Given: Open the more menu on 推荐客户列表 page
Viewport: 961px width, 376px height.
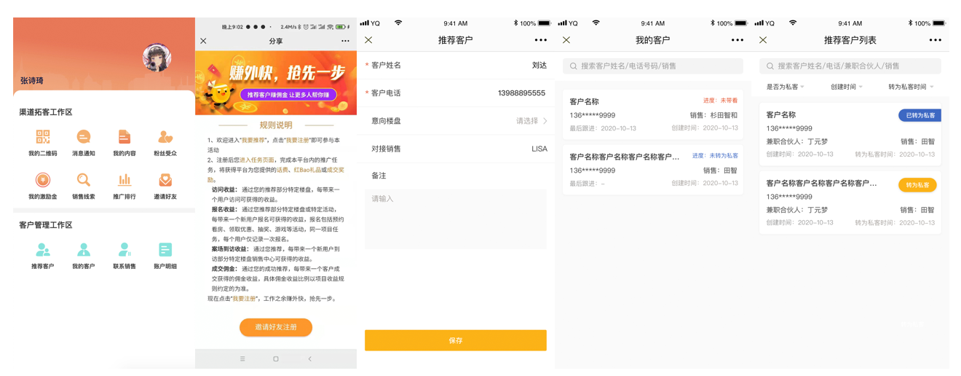Looking at the screenshot, I should (936, 40).
